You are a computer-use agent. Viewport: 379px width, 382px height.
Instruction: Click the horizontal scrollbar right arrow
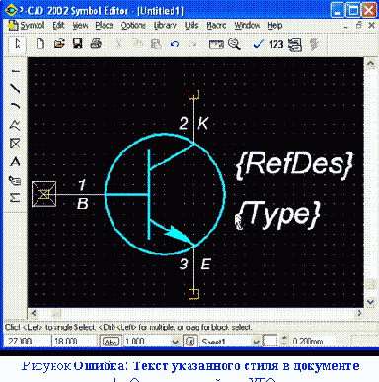tap(359, 313)
